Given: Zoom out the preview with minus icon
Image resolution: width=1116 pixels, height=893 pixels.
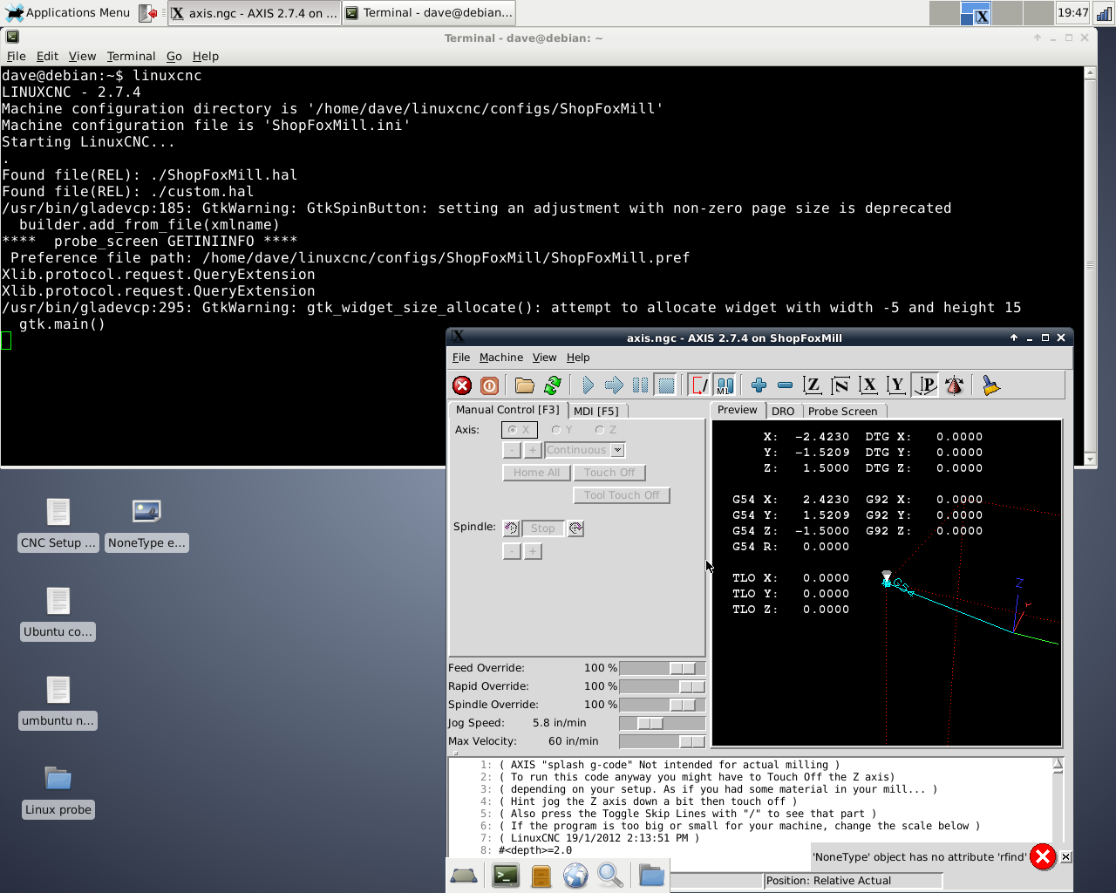Looking at the screenshot, I should click(785, 385).
